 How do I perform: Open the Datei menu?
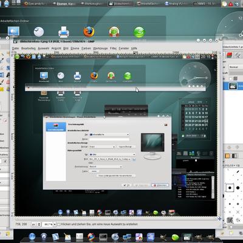click(x=15, y=49)
